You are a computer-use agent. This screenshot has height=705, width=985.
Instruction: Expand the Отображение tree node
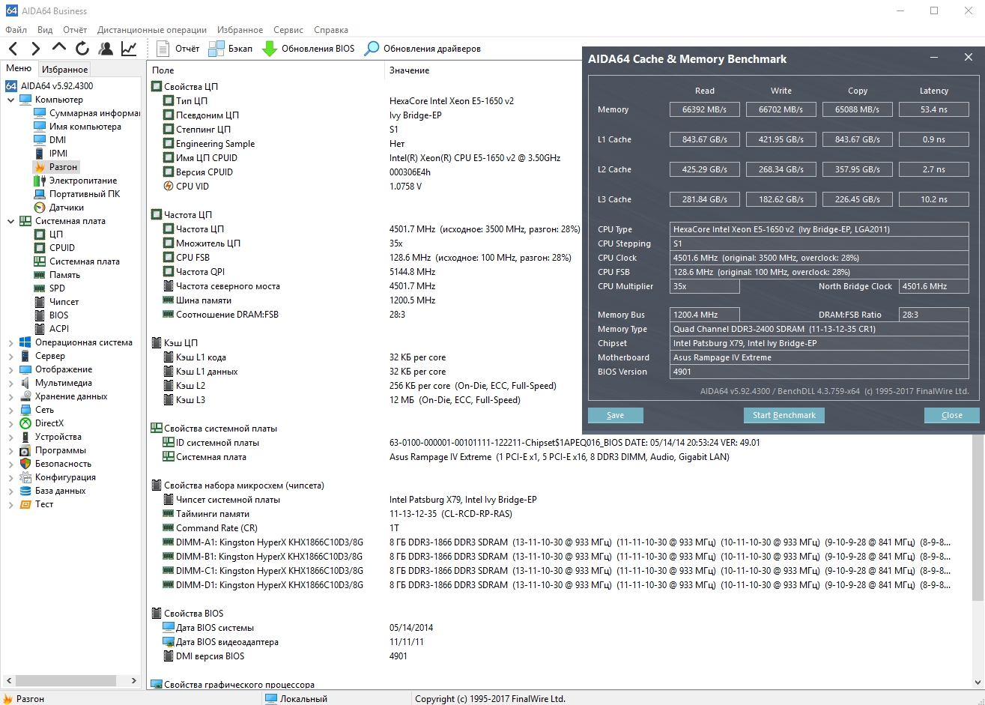pyautogui.click(x=11, y=369)
